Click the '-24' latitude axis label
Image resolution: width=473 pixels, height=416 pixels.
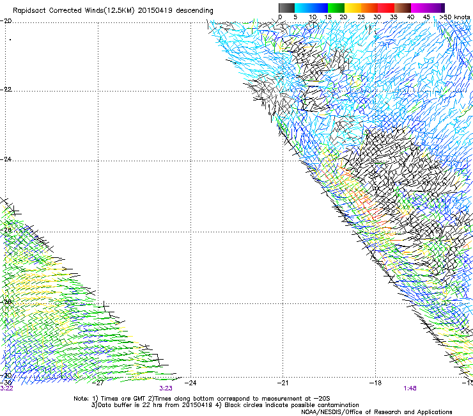[6, 159]
